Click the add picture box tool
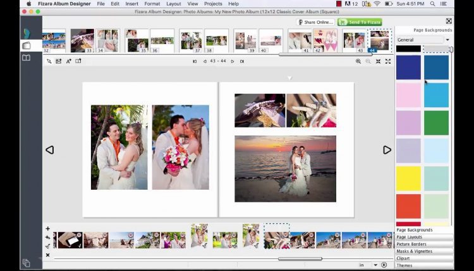474x271 pixels. (59, 61)
